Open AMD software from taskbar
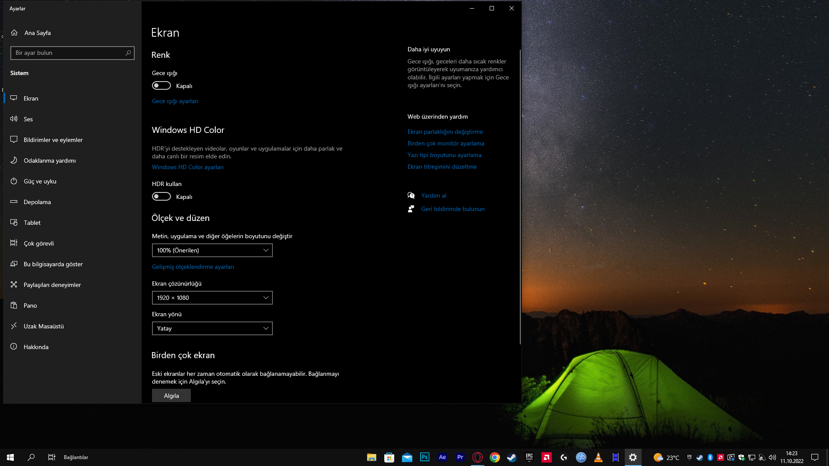Image resolution: width=829 pixels, height=466 pixels. [x=547, y=457]
